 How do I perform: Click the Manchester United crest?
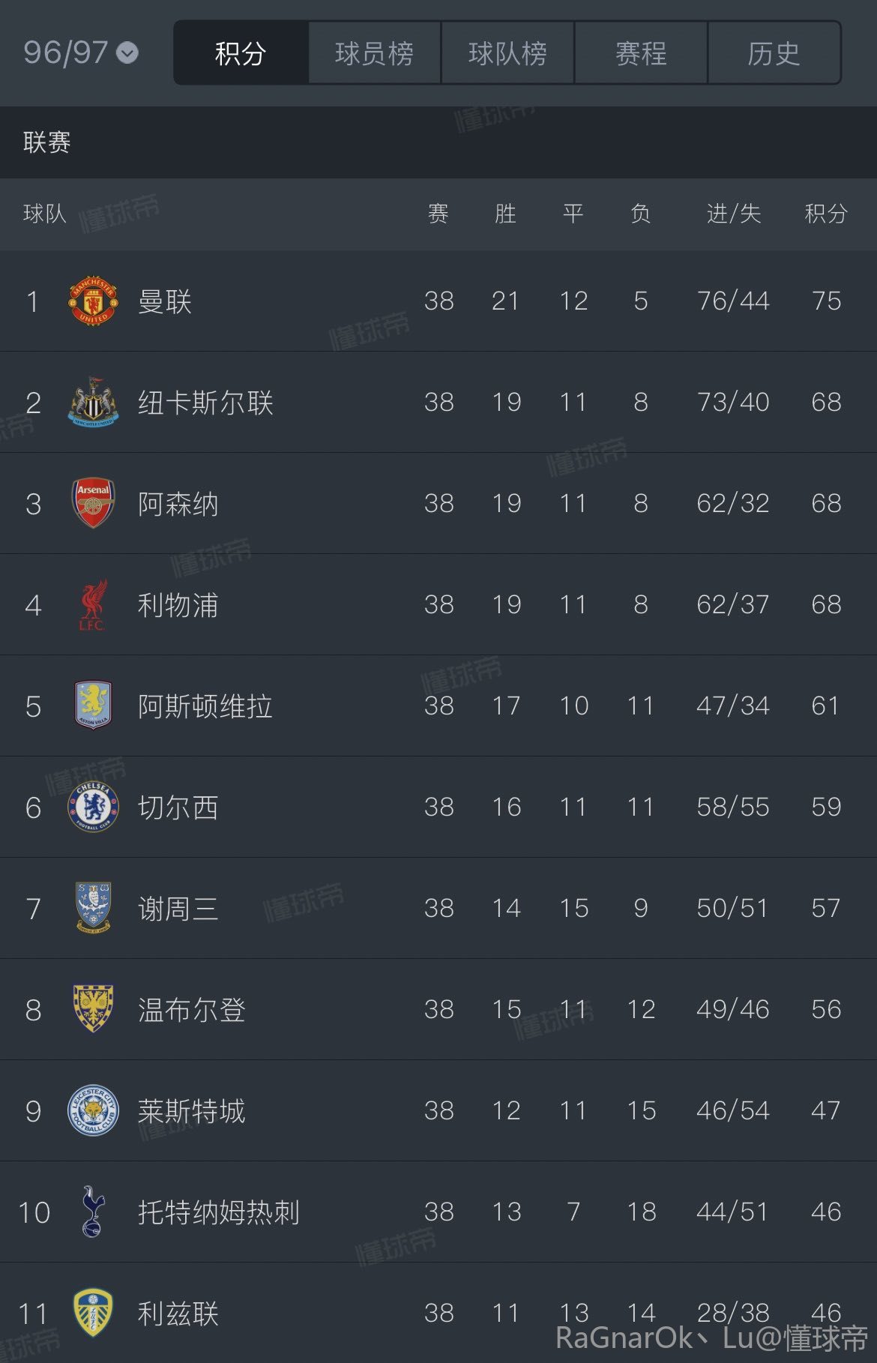[93, 301]
